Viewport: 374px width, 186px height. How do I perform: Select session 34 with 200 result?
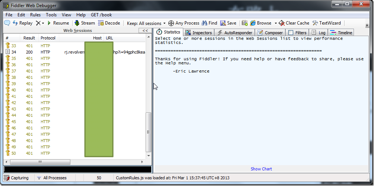pos(75,52)
